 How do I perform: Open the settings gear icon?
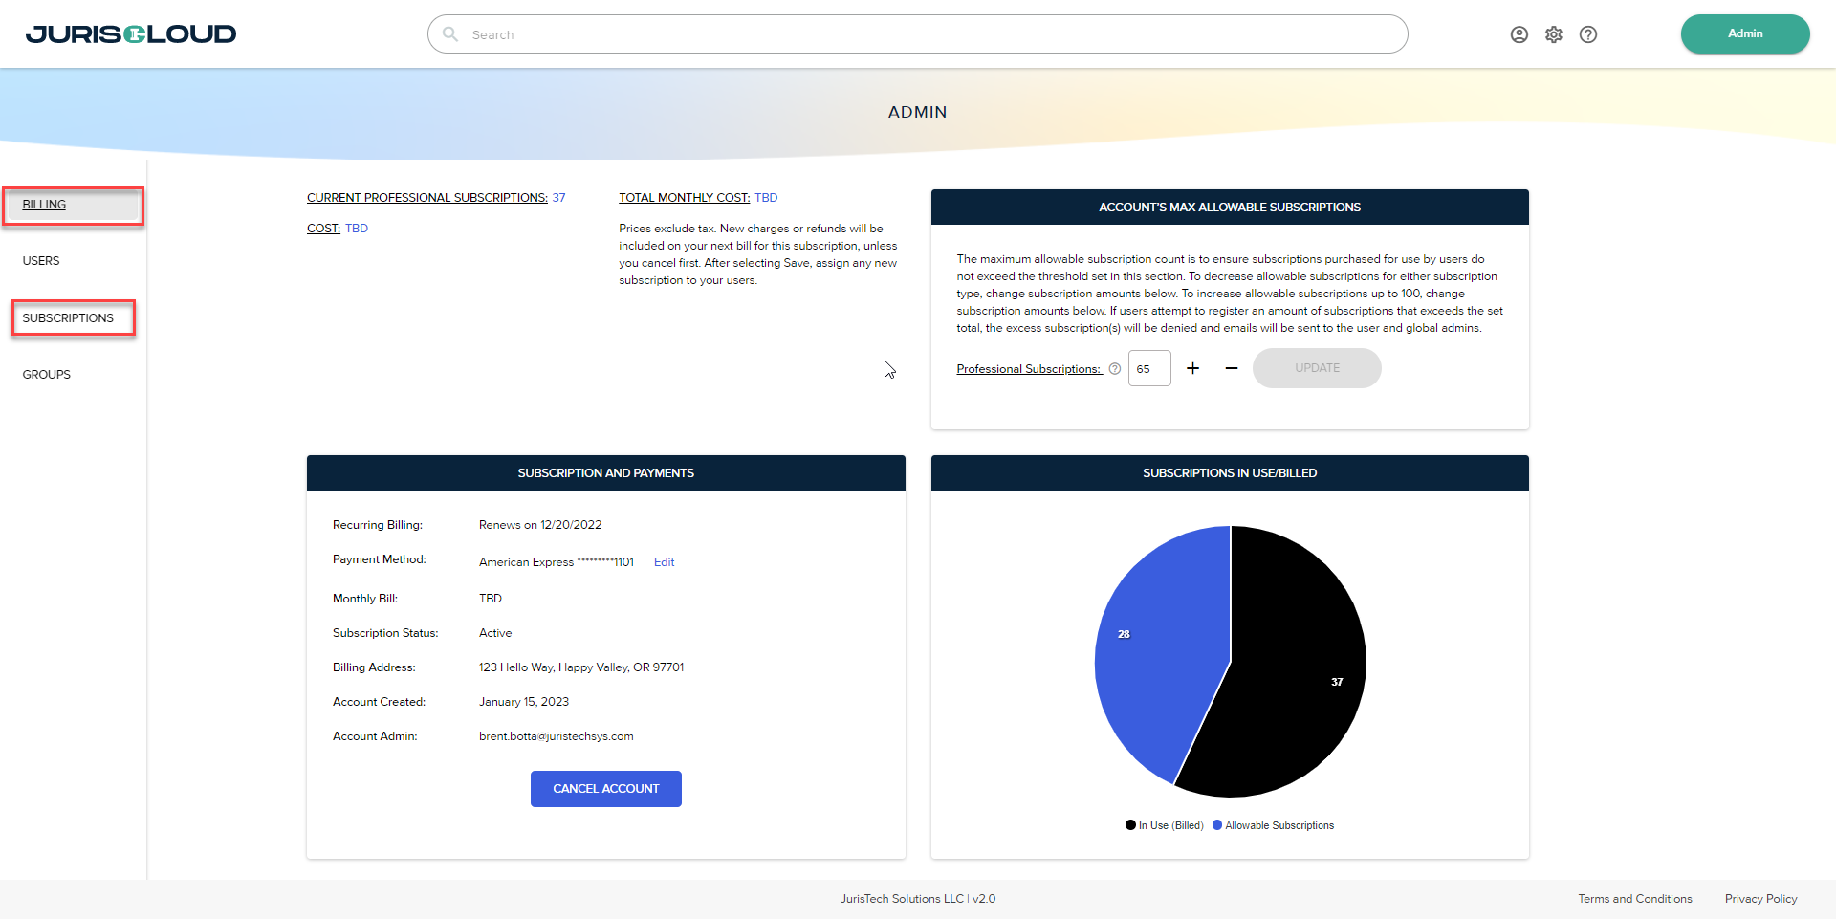[1553, 34]
